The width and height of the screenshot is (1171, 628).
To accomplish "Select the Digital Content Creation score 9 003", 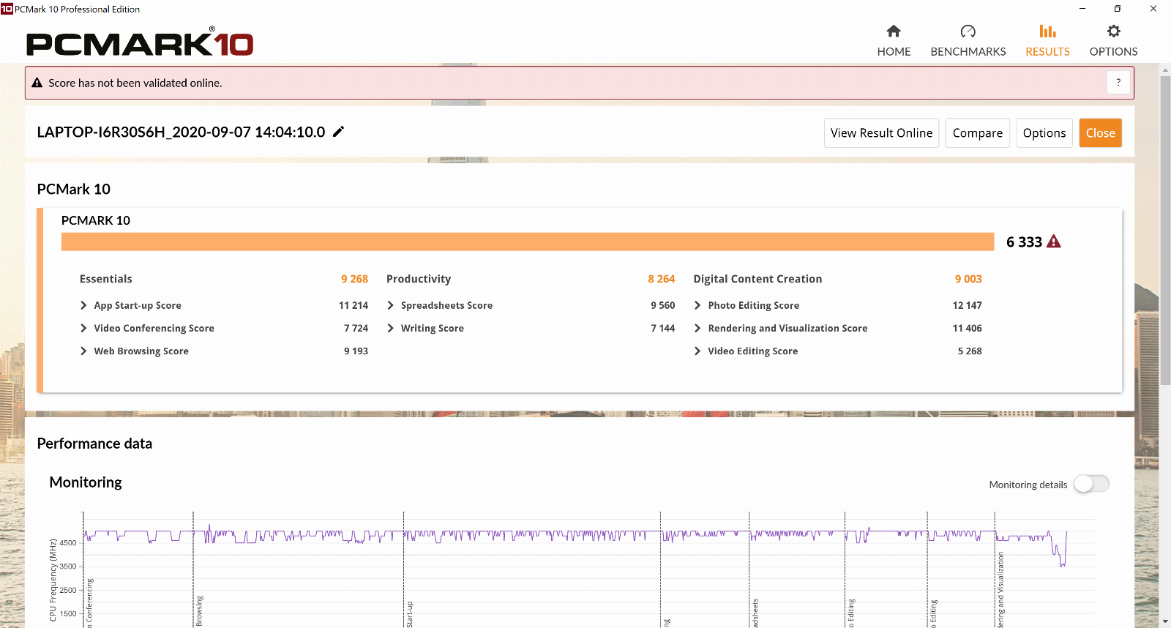I will coord(968,279).
